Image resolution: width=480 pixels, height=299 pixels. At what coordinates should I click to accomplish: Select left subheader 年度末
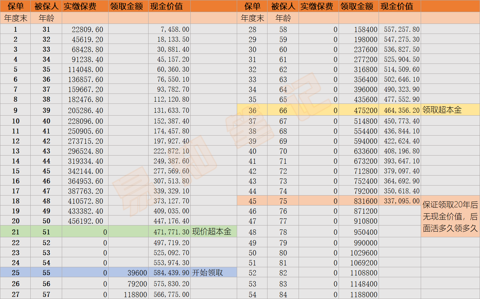[x=15, y=18]
